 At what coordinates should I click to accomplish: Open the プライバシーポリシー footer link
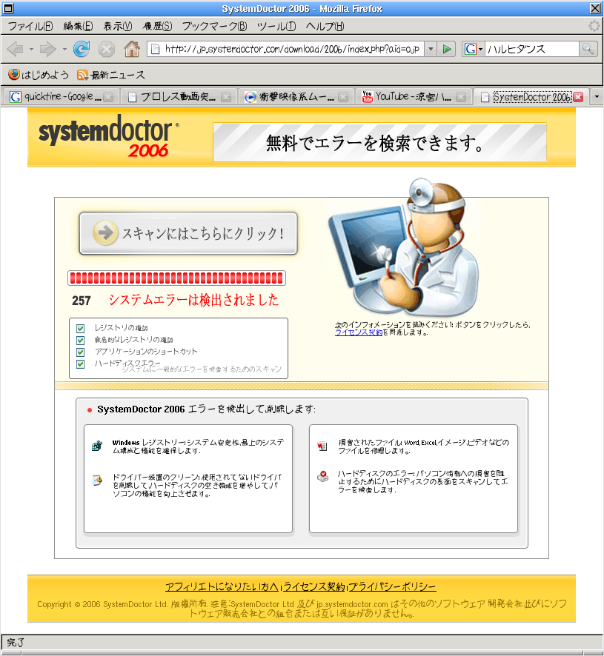(x=393, y=586)
